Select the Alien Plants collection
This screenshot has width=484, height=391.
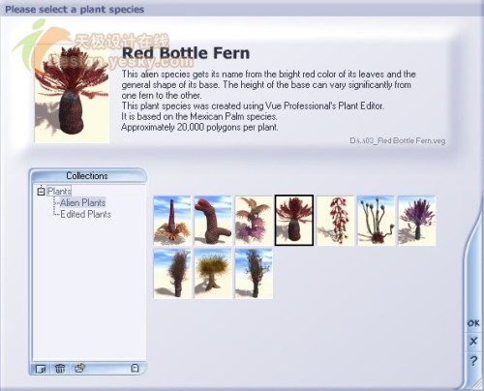tap(83, 202)
